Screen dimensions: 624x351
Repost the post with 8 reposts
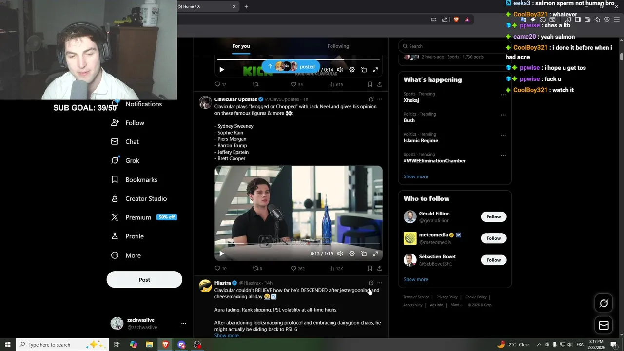tap(257, 268)
